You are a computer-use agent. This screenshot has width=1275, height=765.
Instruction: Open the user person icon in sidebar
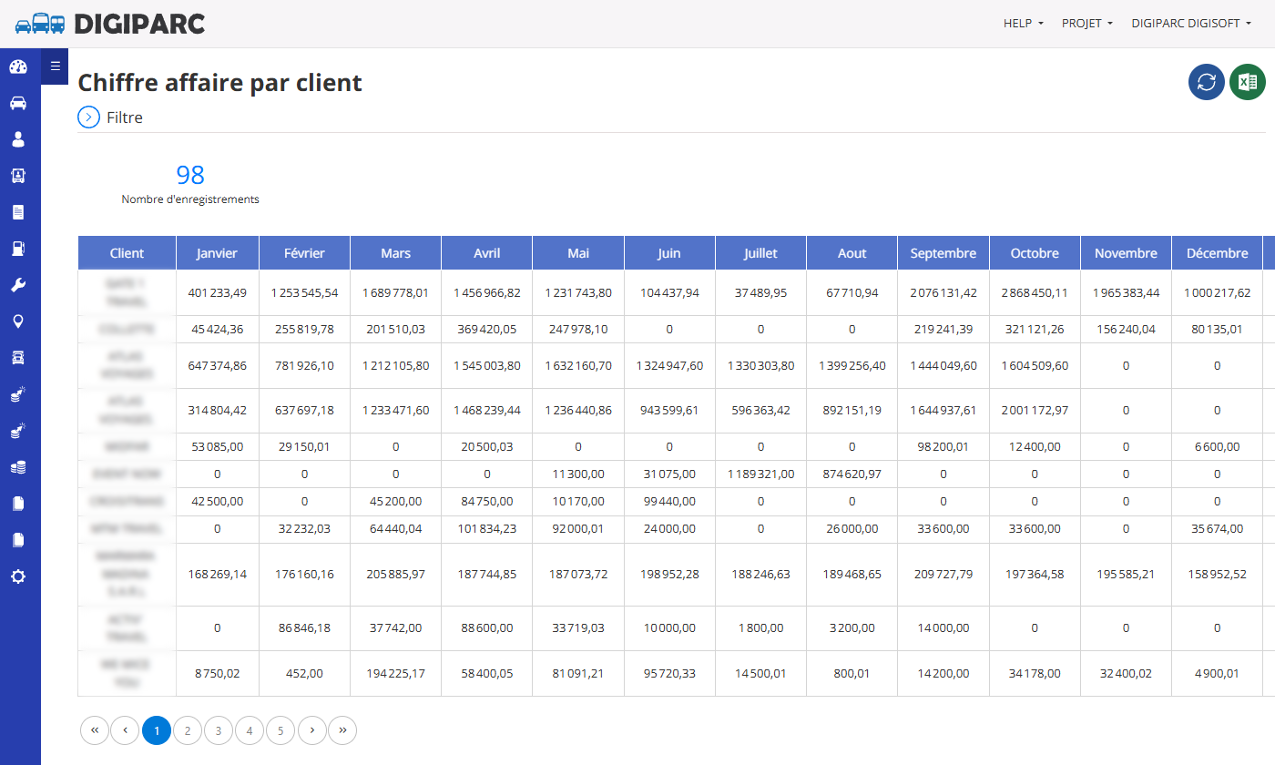tap(18, 139)
